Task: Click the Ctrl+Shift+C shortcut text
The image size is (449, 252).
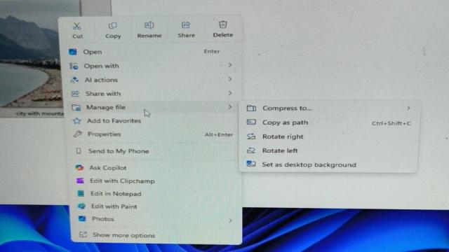Action: [391, 123]
